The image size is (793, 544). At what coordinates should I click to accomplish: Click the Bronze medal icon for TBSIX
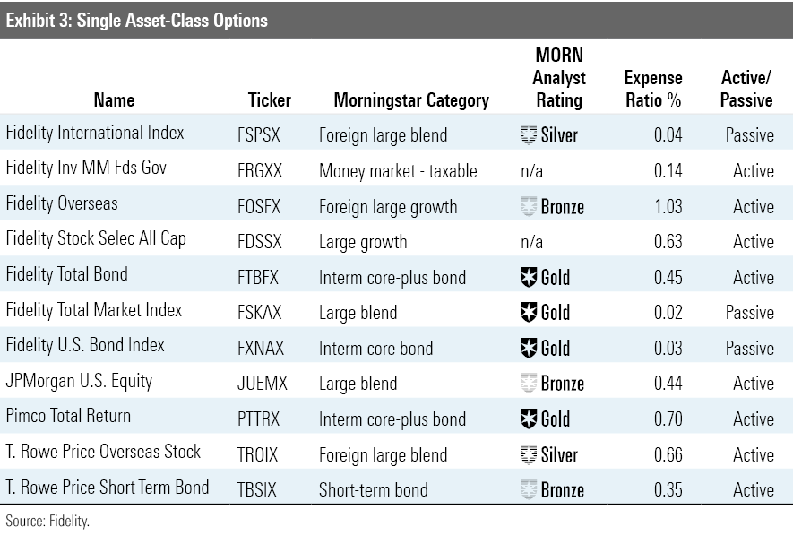point(529,490)
